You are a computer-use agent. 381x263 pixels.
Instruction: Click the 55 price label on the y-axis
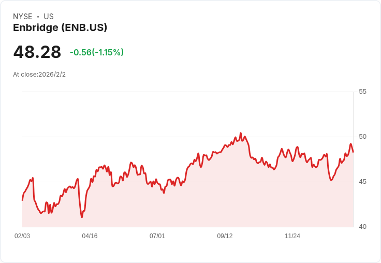(x=362, y=92)
